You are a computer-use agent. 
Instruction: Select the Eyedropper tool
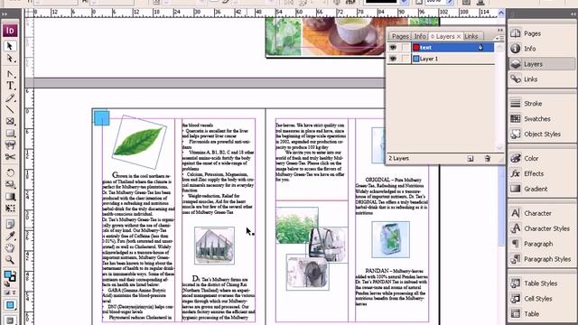(10, 236)
